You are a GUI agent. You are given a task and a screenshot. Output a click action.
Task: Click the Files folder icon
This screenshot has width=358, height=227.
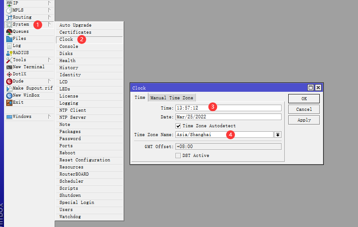click(x=9, y=39)
